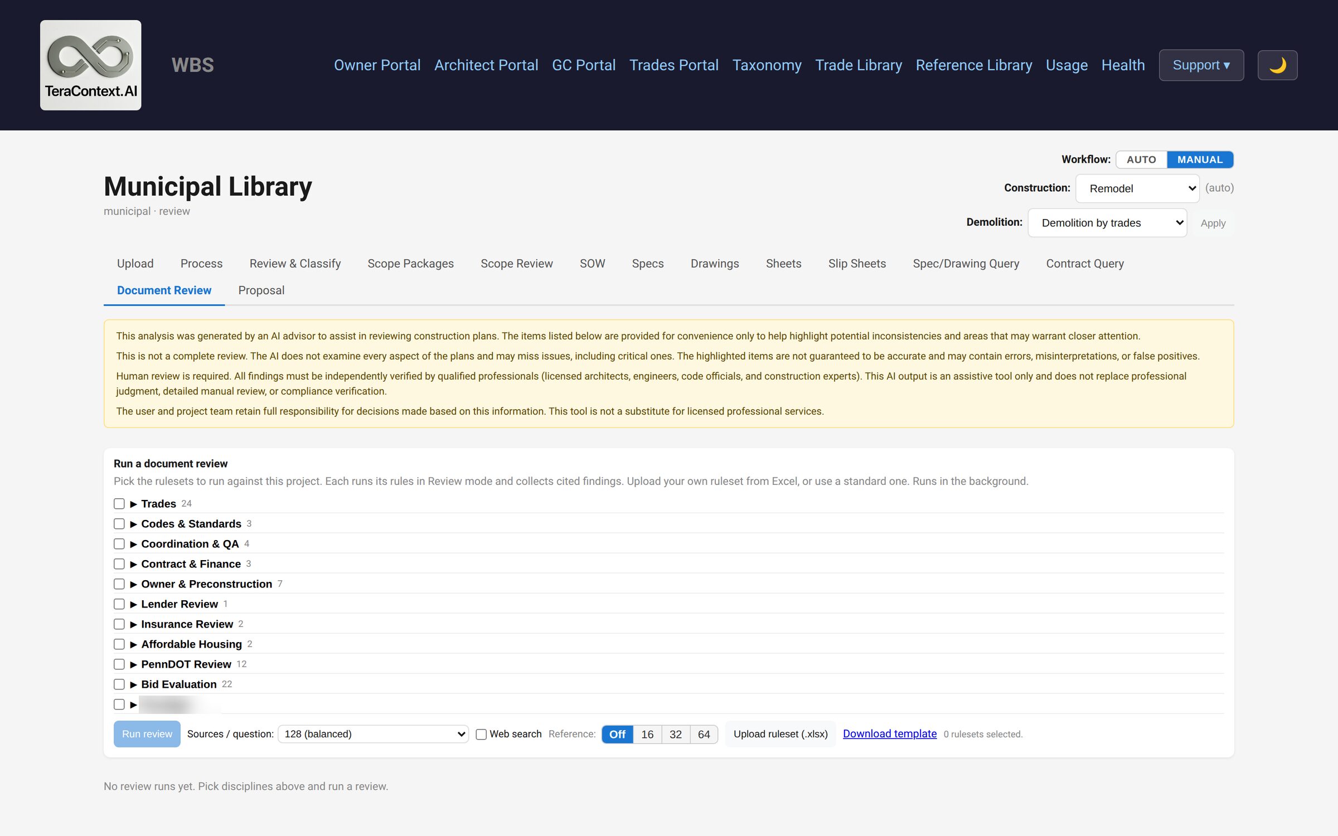
Task: Select the Coordination & QA checkbox
Action: pyautogui.click(x=119, y=544)
